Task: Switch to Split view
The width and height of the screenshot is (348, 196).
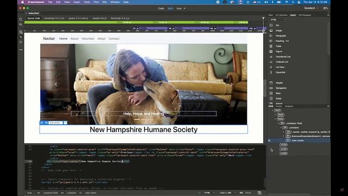Action: (x=170, y=9)
